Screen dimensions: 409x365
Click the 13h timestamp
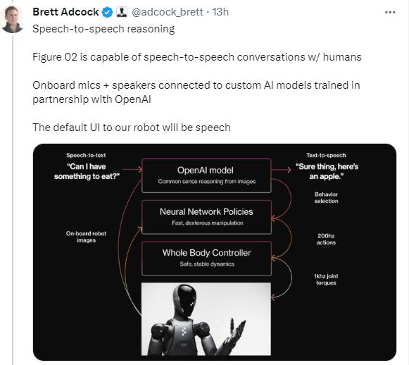pos(220,12)
